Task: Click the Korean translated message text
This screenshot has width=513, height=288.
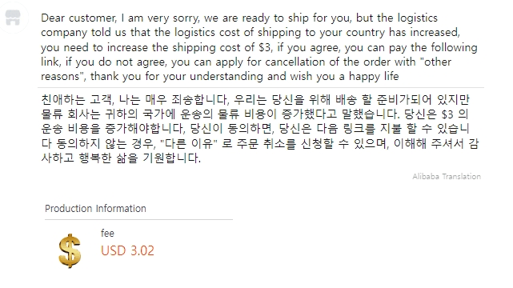Action: [x=260, y=129]
